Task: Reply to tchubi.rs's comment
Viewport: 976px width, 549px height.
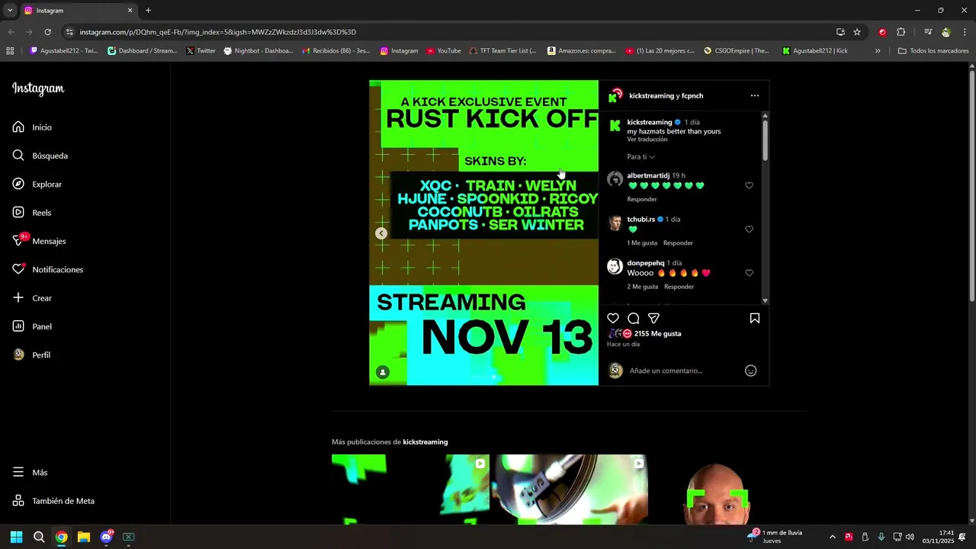Action: click(678, 243)
